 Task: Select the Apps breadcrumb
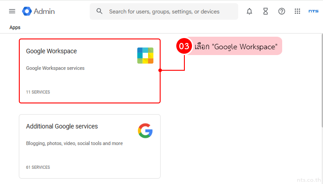click(15, 27)
